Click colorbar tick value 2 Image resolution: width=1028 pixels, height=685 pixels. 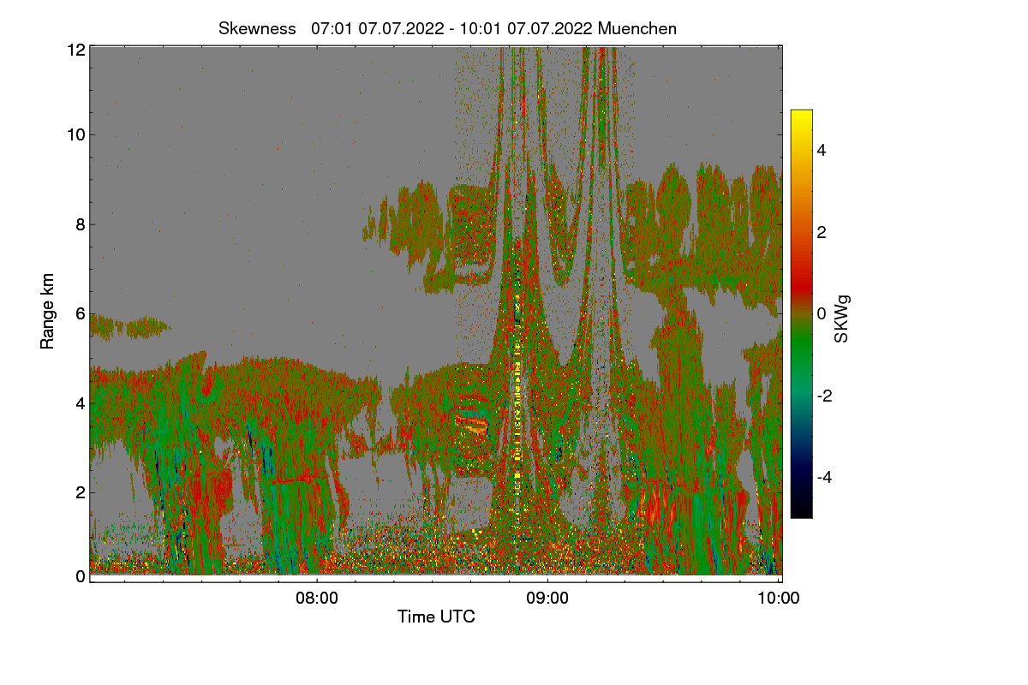(822, 232)
